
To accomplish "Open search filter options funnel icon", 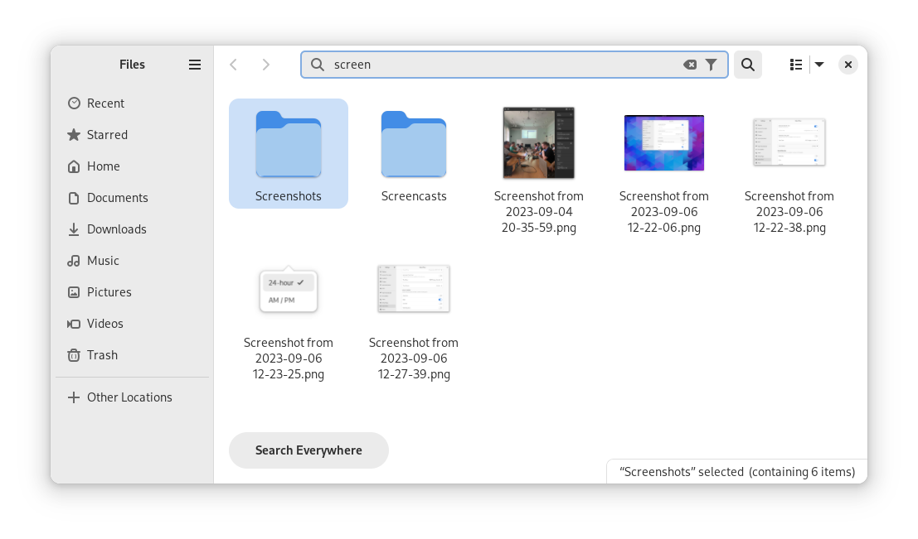I will (x=711, y=65).
